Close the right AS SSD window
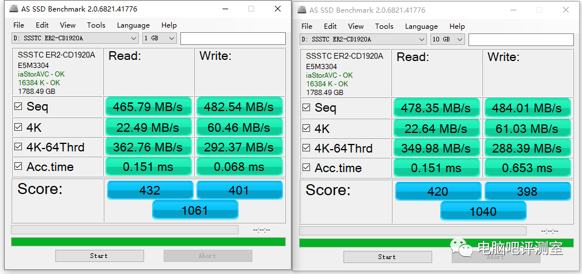 [x=566, y=10]
